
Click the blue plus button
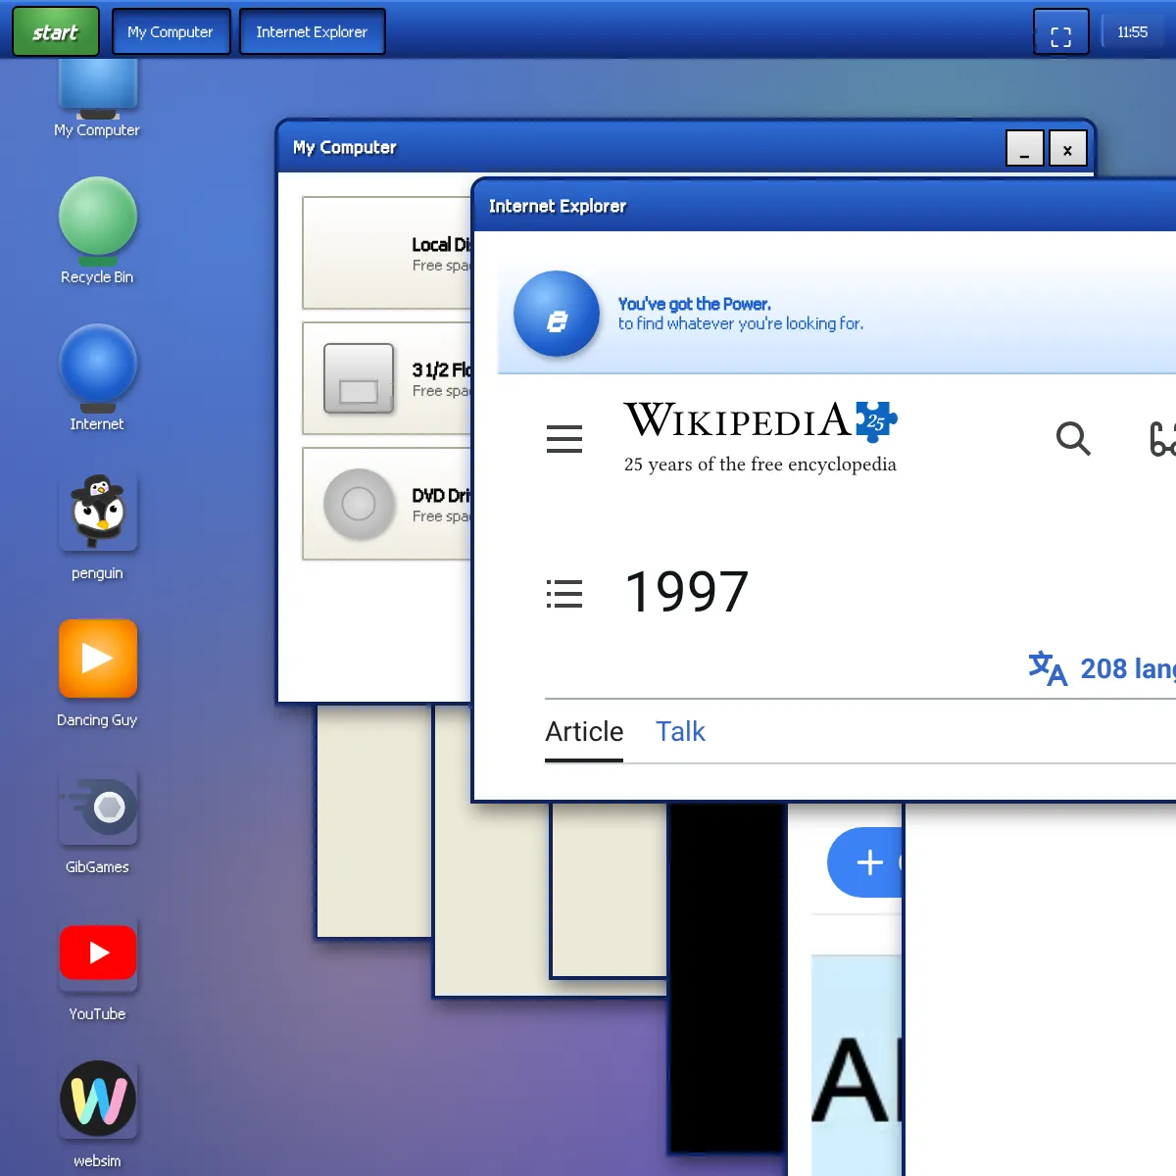[x=865, y=862]
